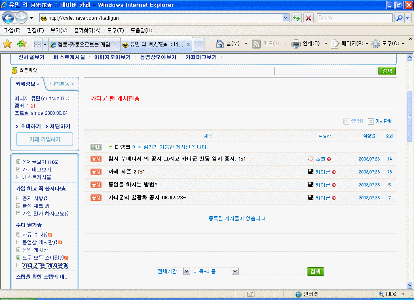Open Favorites Center star icon
The width and height of the screenshot is (414, 300).
[x=7, y=44]
